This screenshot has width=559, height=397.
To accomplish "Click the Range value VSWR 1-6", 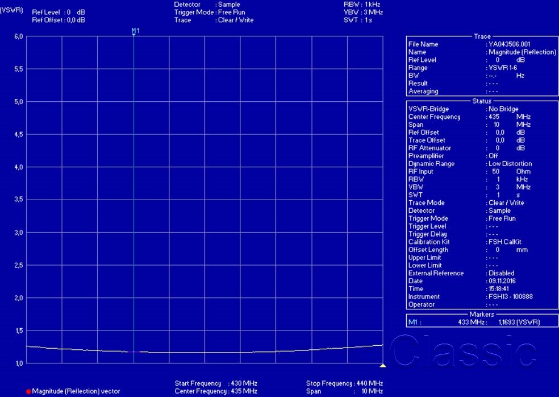I will [x=502, y=68].
